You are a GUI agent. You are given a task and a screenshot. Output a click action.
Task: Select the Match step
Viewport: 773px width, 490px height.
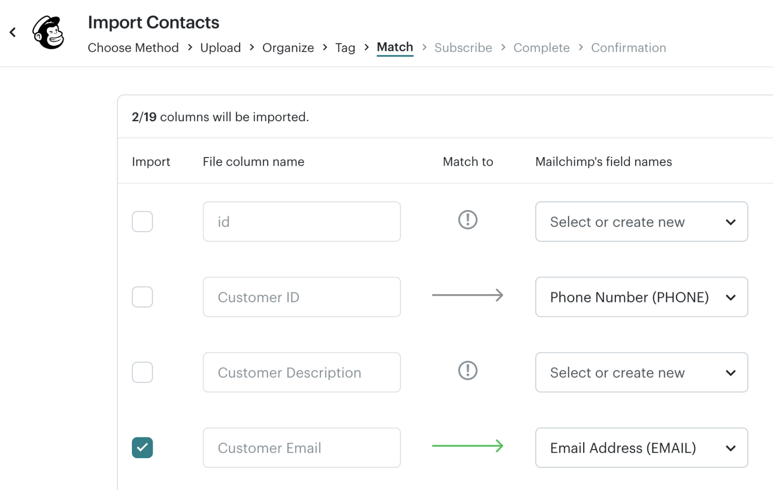pyautogui.click(x=395, y=47)
